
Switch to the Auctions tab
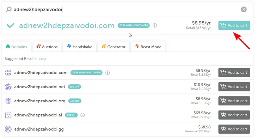point(47,47)
